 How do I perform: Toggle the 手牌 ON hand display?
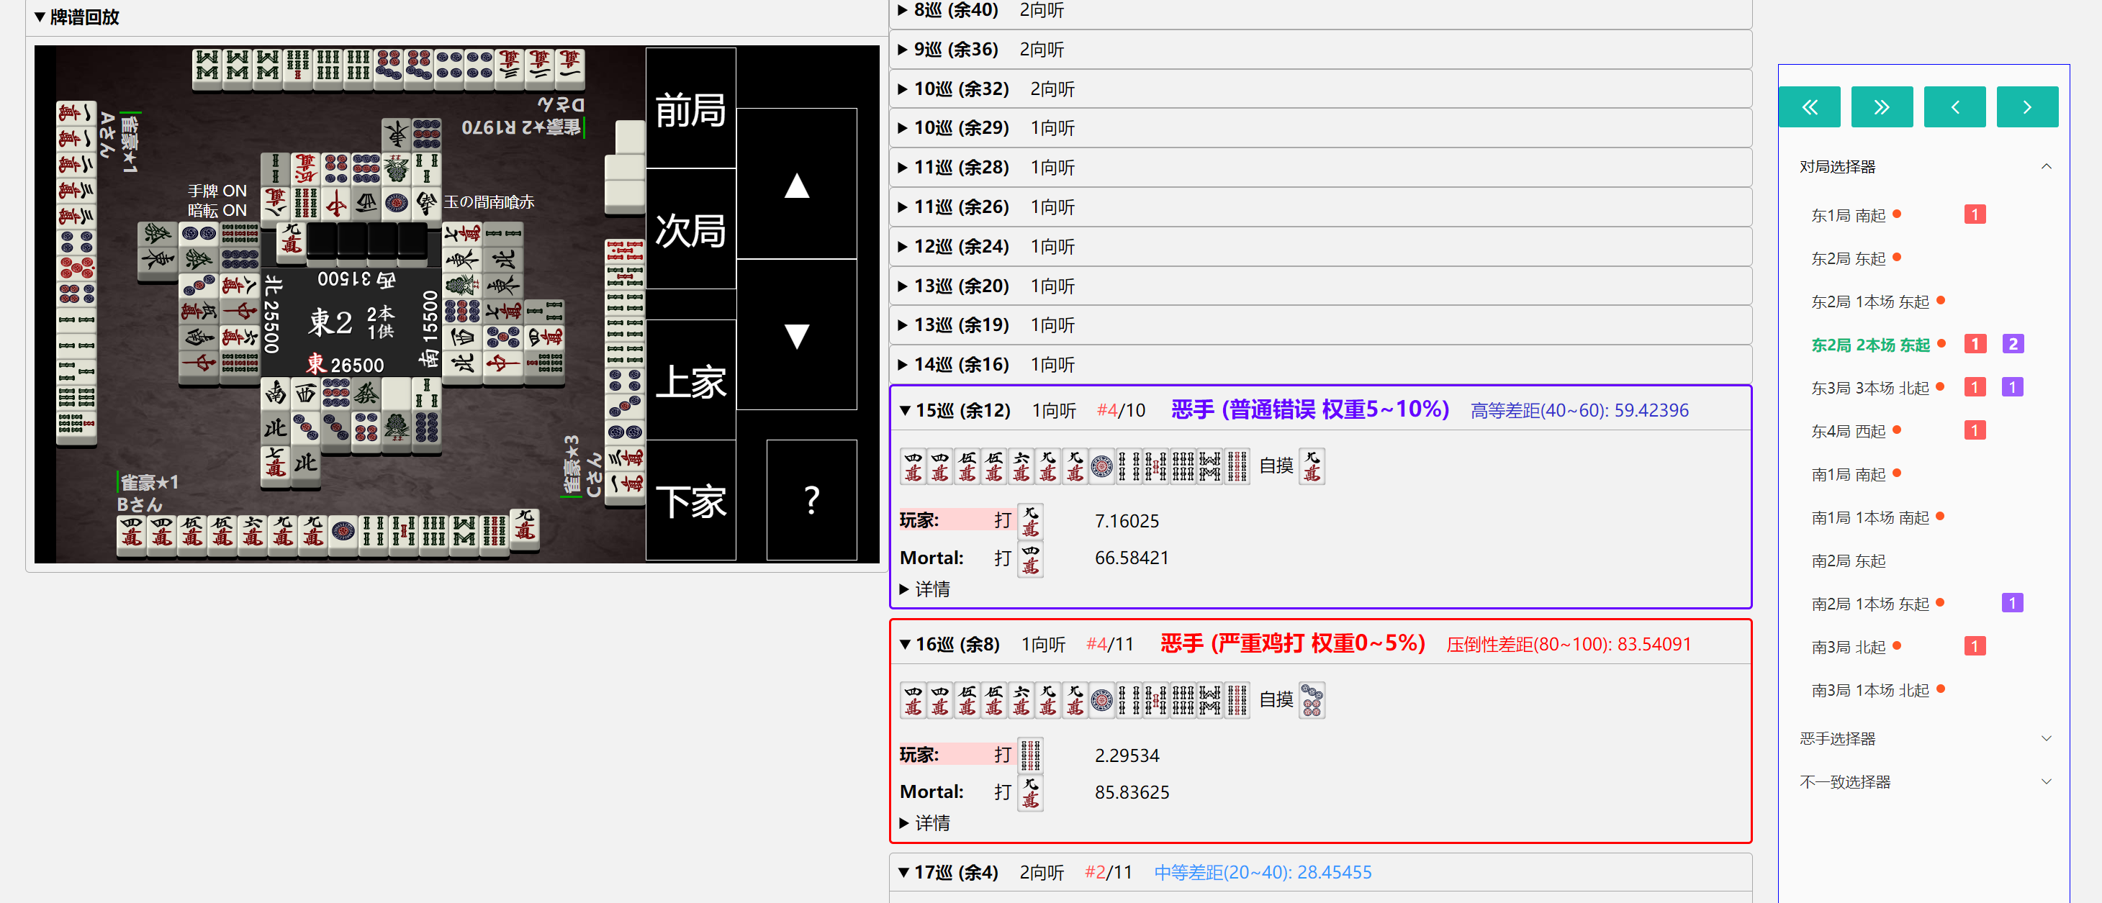pyautogui.click(x=216, y=190)
